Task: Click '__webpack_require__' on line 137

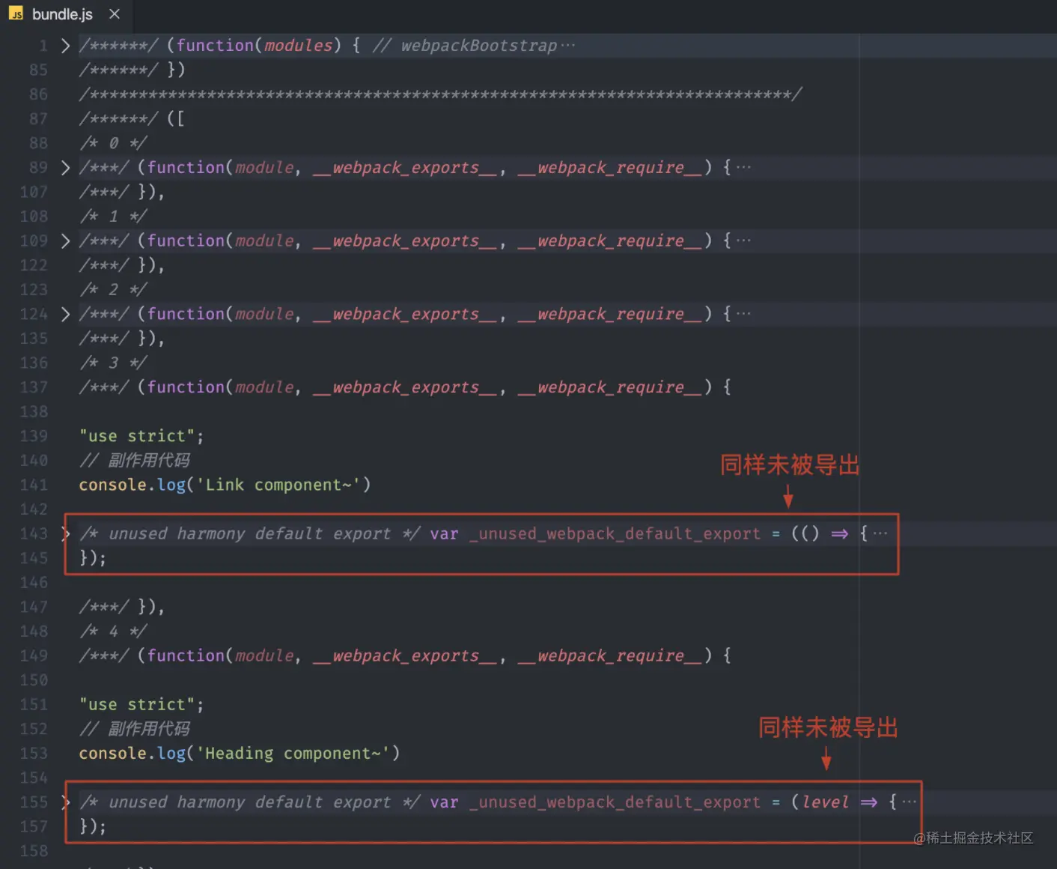Action: click(610, 387)
